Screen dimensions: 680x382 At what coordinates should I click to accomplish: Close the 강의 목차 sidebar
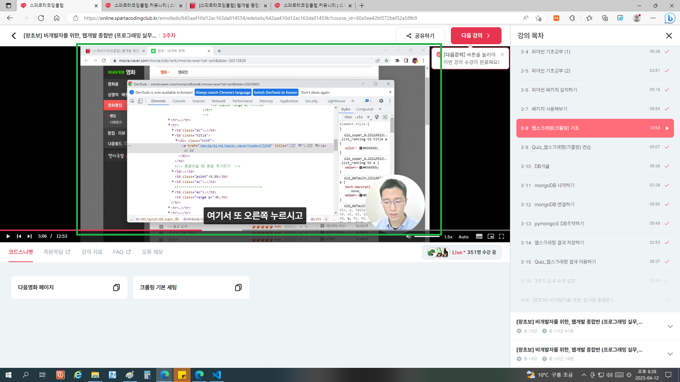coord(669,36)
